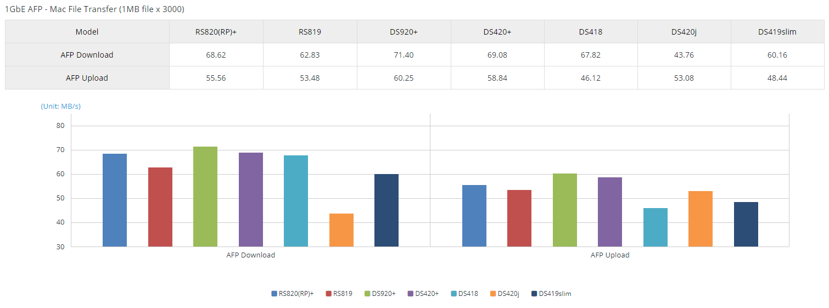Click the 48.44 table cell

click(x=777, y=78)
